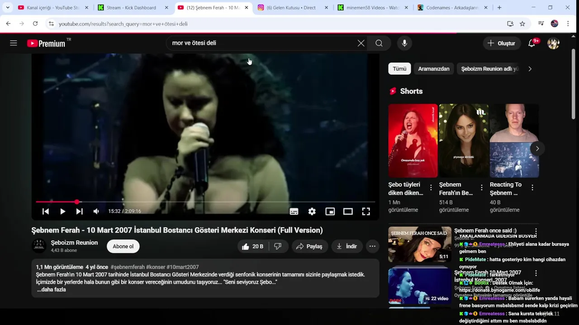
Task: Open the YouTube hamburger guide menu
Action: [x=14, y=43]
